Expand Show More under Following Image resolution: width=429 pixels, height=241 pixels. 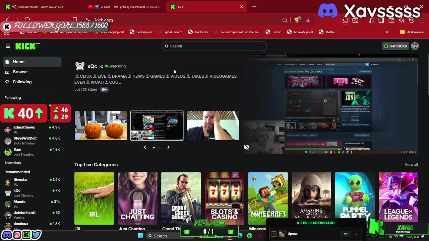pyautogui.click(x=13, y=163)
